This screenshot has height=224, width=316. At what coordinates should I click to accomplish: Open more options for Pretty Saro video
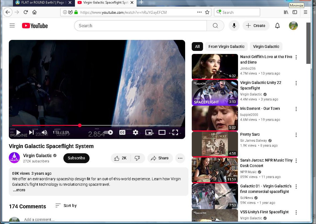pos(296,135)
